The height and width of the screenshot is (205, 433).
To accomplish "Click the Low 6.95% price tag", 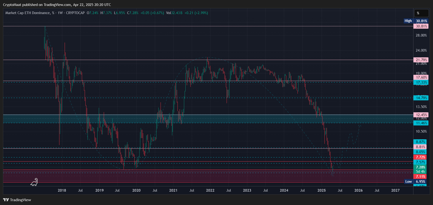I will tap(416, 181).
